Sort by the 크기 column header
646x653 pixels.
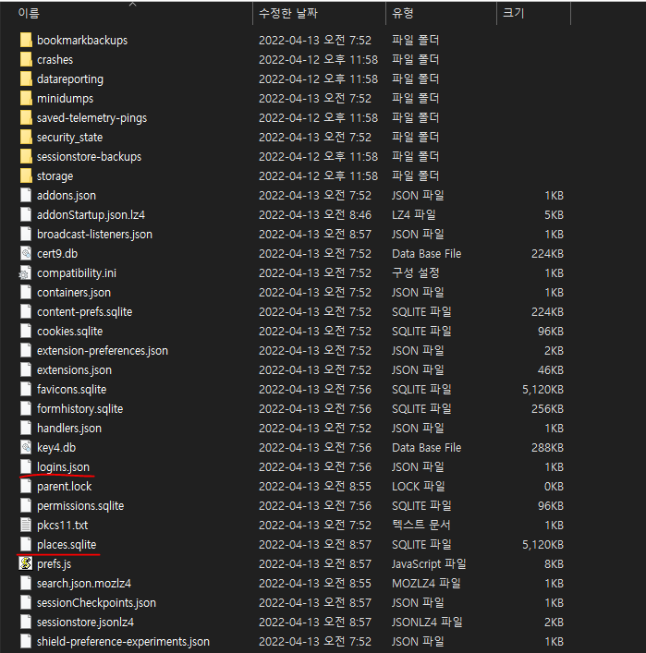pyautogui.click(x=513, y=13)
